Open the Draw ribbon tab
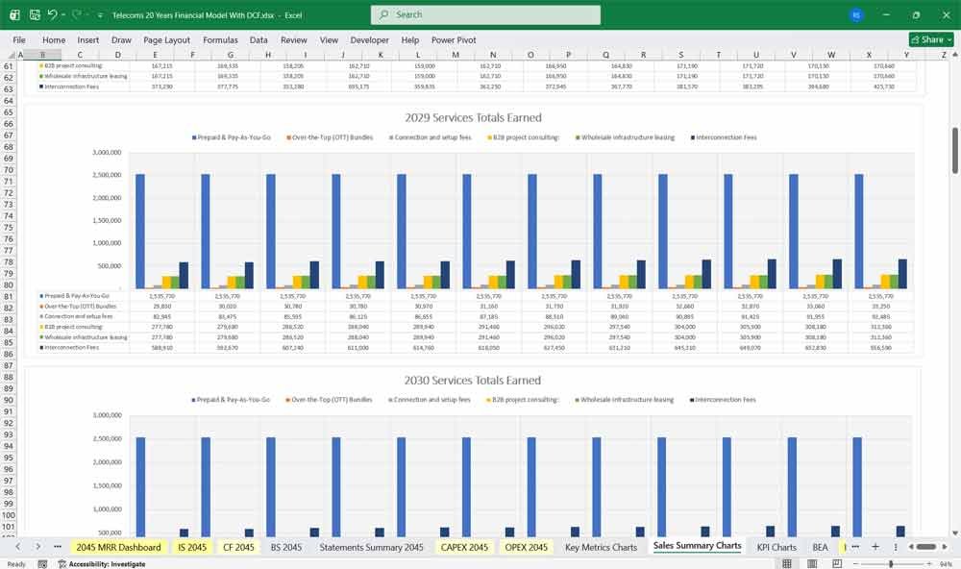The height and width of the screenshot is (569, 961). tap(121, 39)
